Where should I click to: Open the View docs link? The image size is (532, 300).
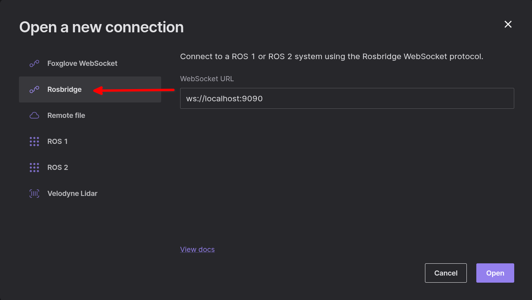197,250
